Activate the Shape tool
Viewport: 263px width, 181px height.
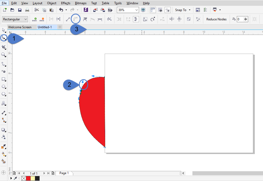pos(3,38)
